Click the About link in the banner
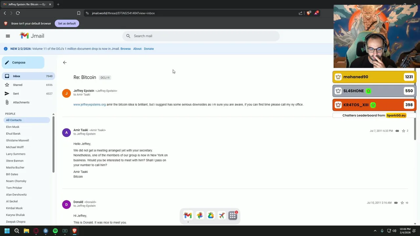The width and height of the screenshot is (420, 236). coord(137,49)
